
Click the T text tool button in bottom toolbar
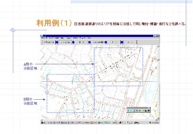tap(129, 123)
